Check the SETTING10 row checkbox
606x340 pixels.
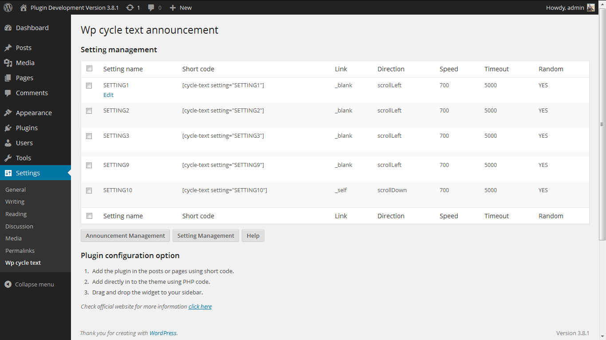pyautogui.click(x=89, y=190)
